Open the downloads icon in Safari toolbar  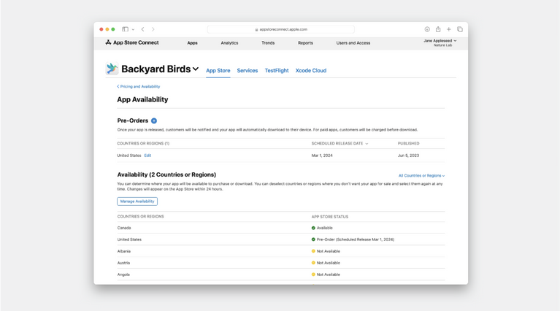tap(427, 29)
